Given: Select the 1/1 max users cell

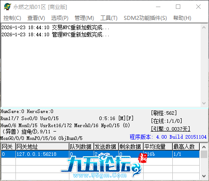Looking at the screenshot, I should click(186, 154).
